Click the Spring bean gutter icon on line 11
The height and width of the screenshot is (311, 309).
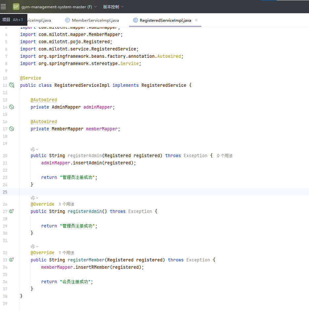click(x=12, y=85)
